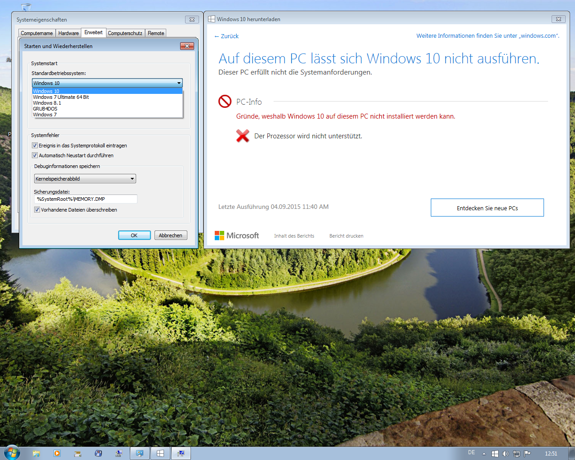Click the blue-red round taskbar icon

tap(98, 453)
